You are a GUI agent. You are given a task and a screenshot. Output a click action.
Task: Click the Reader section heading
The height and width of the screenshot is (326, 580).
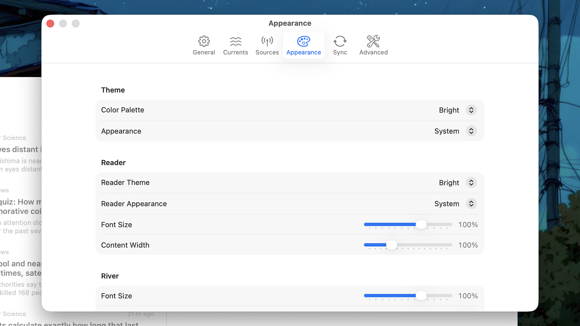[113, 162]
